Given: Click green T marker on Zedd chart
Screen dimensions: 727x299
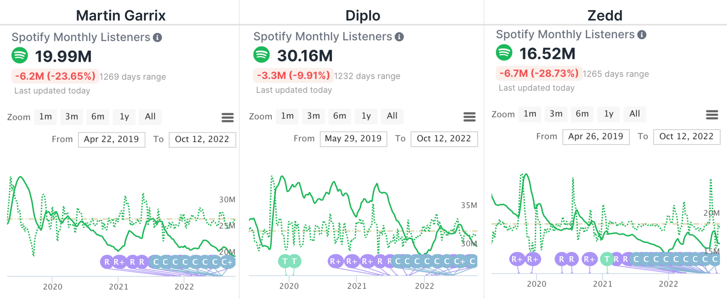Looking at the screenshot, I should tap(607, 259).
